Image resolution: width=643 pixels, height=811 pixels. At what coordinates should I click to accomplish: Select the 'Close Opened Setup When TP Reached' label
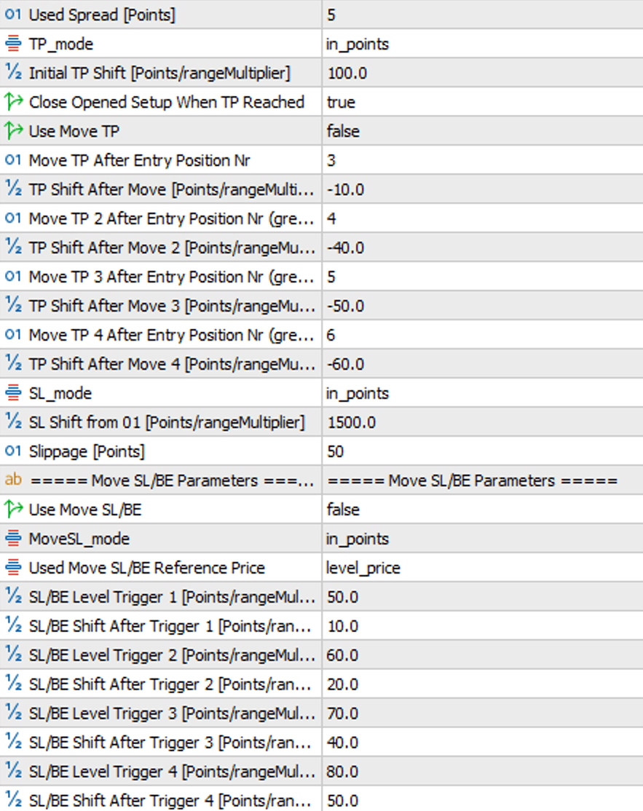(x=167, y=102)
